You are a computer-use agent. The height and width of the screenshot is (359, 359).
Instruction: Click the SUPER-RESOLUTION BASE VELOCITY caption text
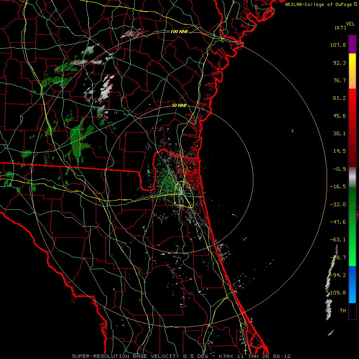tap(126, 356)
